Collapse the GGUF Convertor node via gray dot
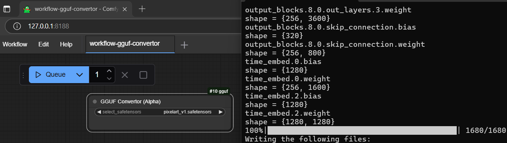 point(95,101)
